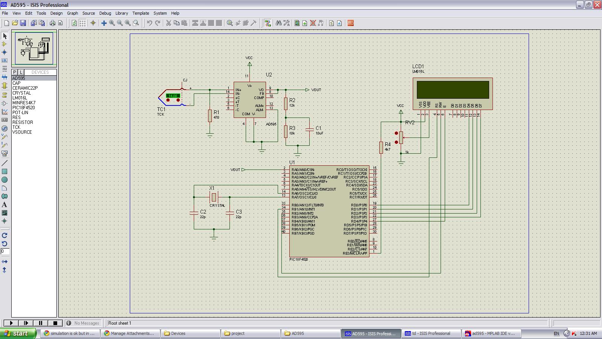602x339 pixels.
Task: Click the schematic overview thumbnail
Action: (34, 49)
